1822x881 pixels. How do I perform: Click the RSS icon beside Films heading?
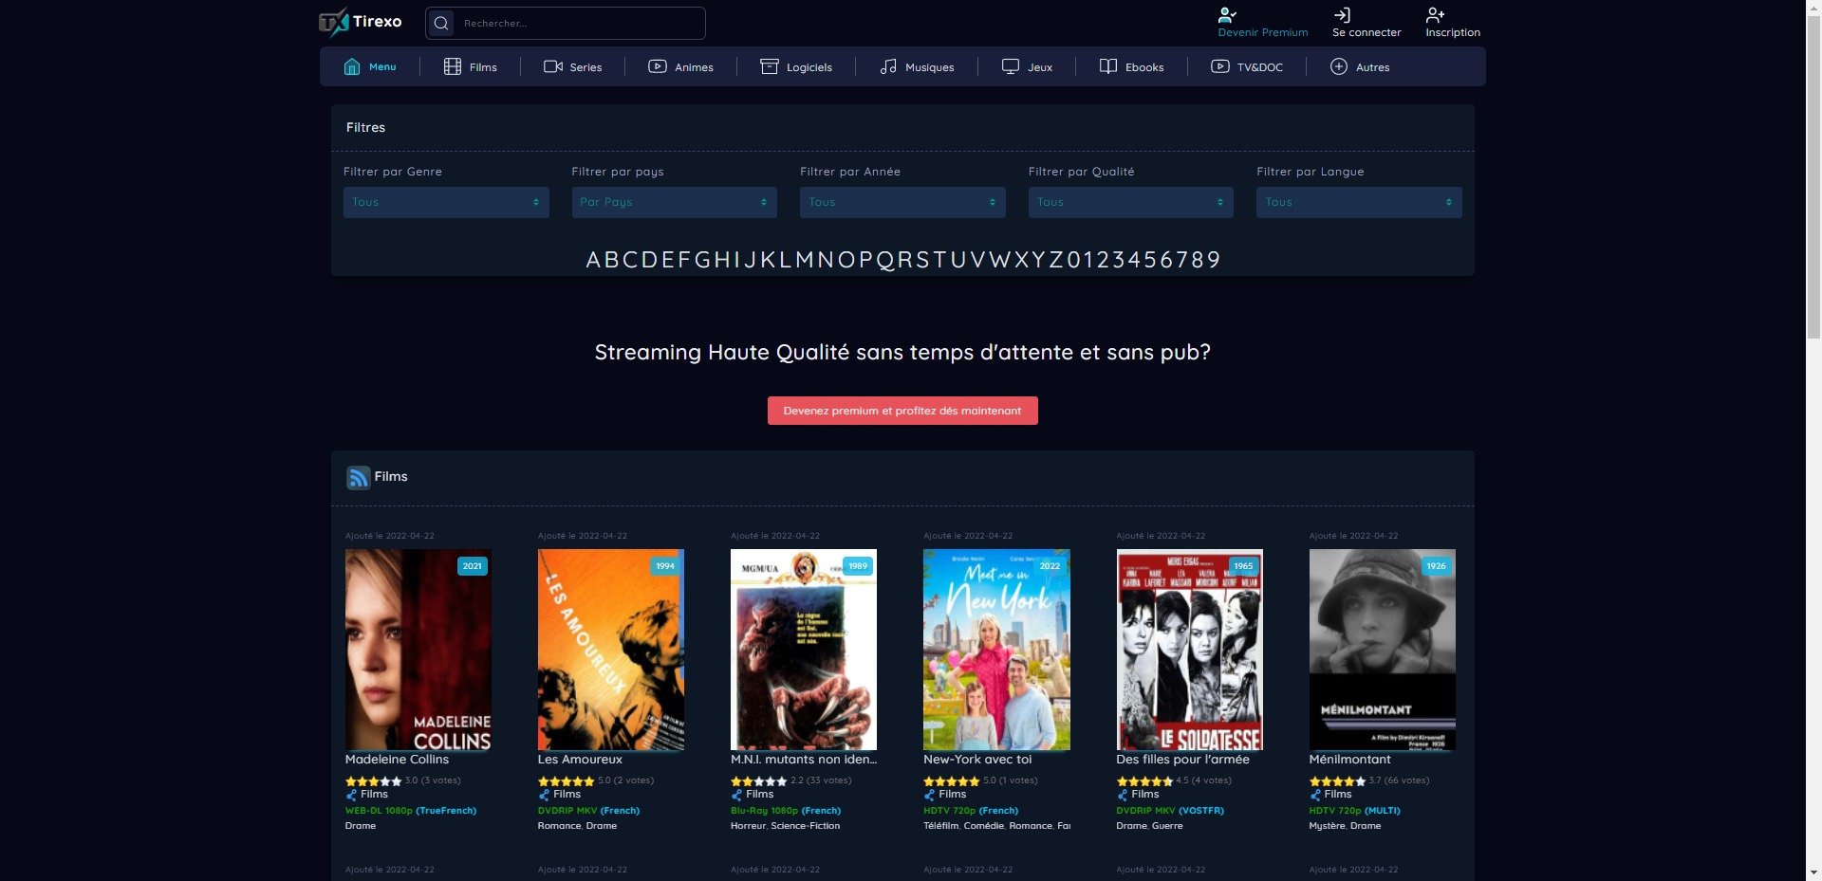[358, 477]
